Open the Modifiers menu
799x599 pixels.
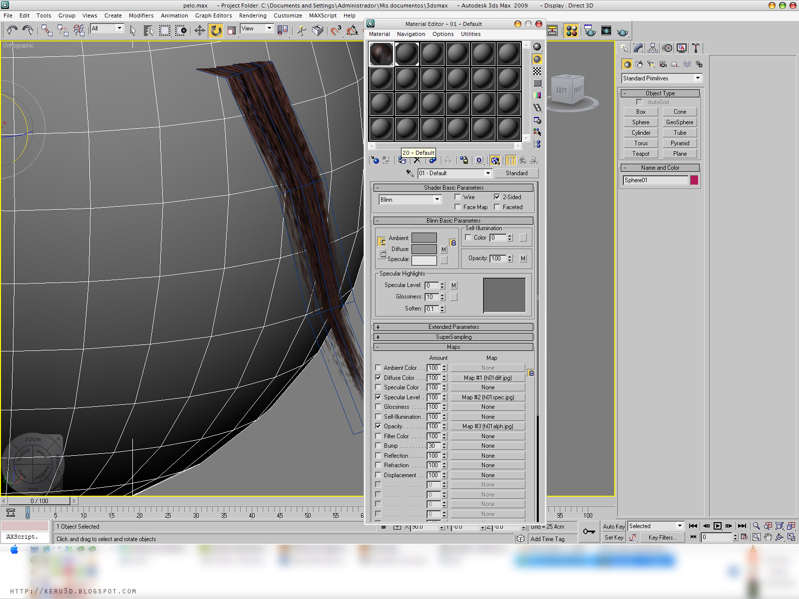(141, 15)
